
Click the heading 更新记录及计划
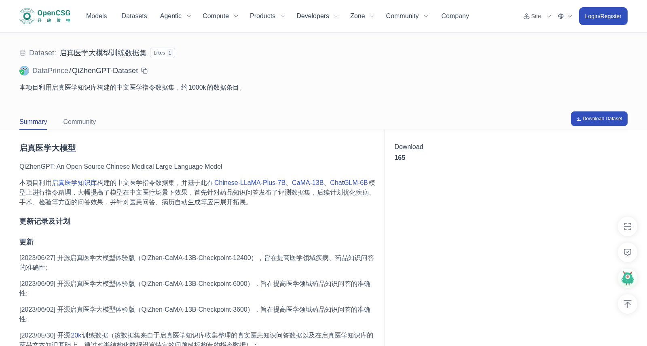[x=45, y=221]
